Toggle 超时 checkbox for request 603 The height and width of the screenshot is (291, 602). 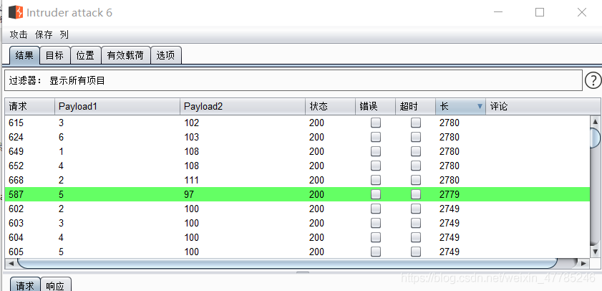[415, 223]
